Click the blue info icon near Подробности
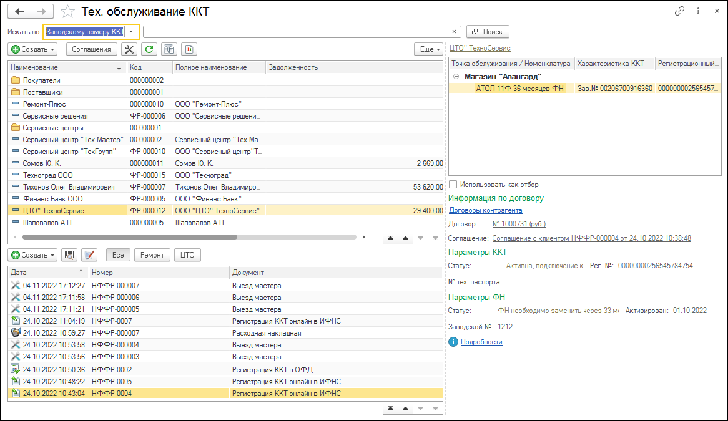Screen dimensions: 728x421 coord(453,342)
